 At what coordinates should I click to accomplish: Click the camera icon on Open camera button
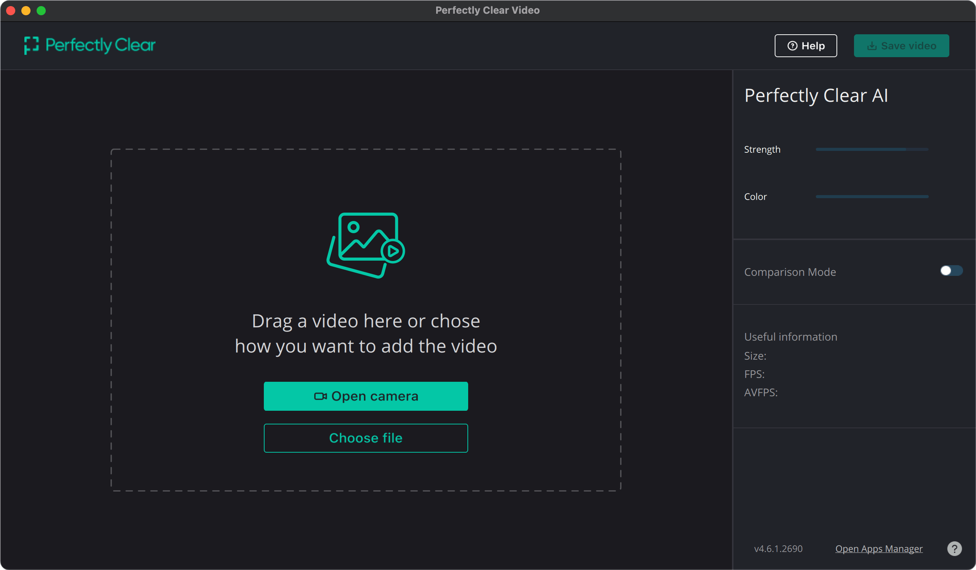pyautogui.click(x=320, y=396)
